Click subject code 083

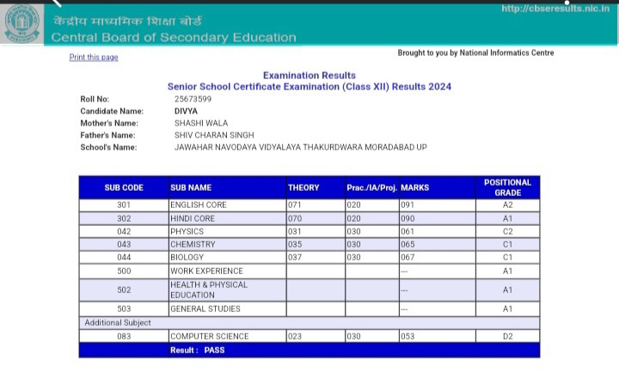tap(124, 337)
